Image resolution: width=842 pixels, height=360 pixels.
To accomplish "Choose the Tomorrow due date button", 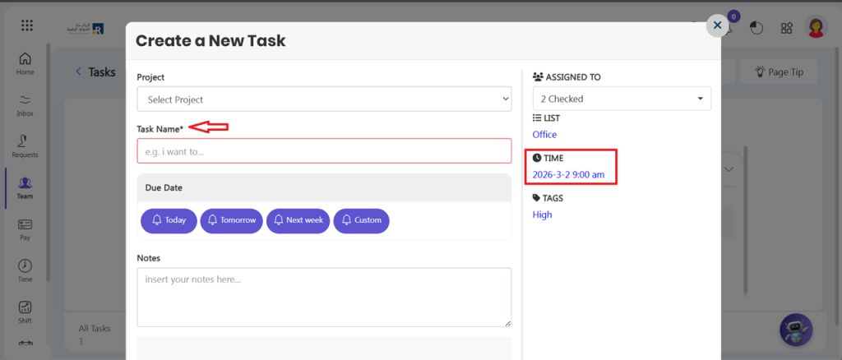I will click(231, 220).
